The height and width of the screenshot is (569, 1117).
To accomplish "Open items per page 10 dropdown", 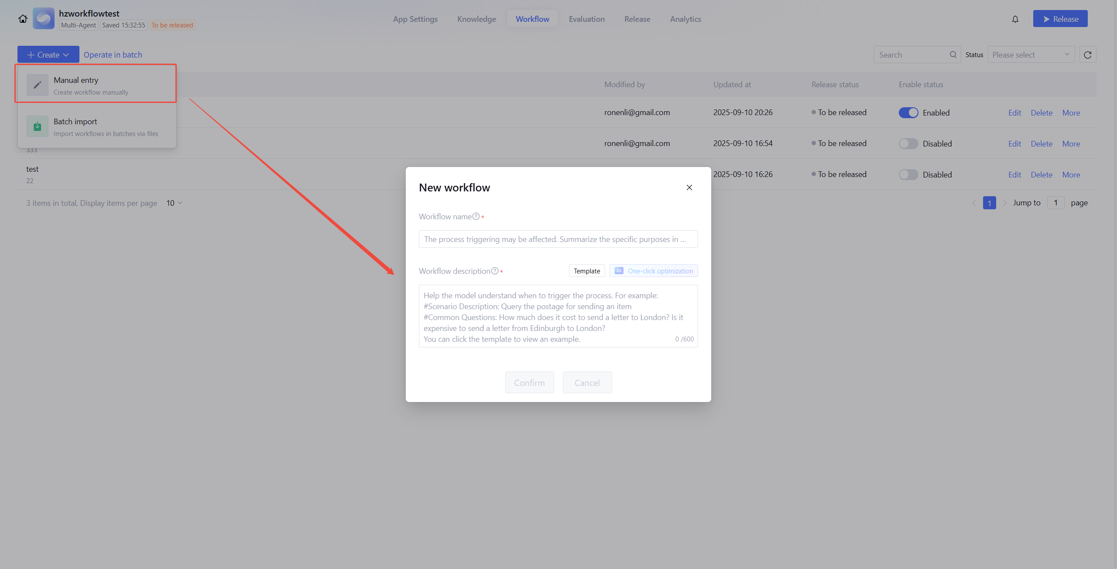I will [174, 203].
